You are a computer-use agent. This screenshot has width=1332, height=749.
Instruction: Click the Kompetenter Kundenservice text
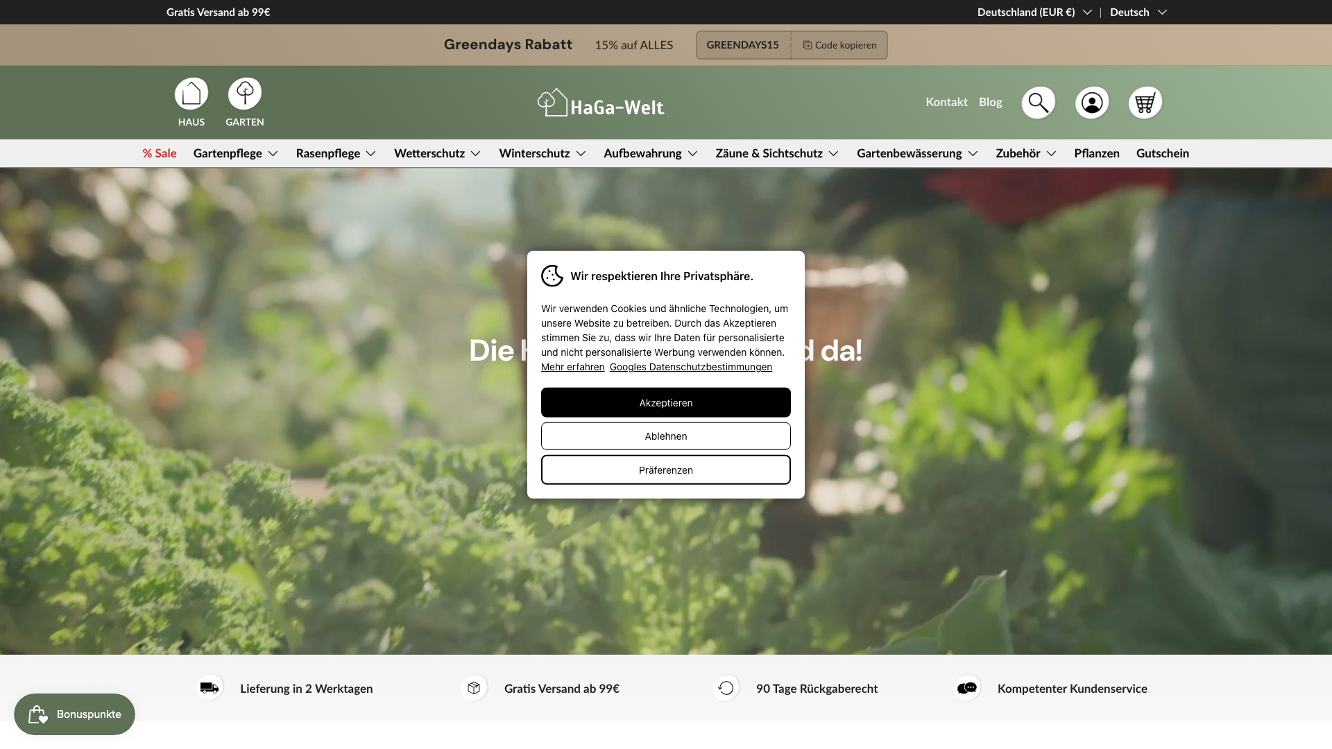(1073, 689)
